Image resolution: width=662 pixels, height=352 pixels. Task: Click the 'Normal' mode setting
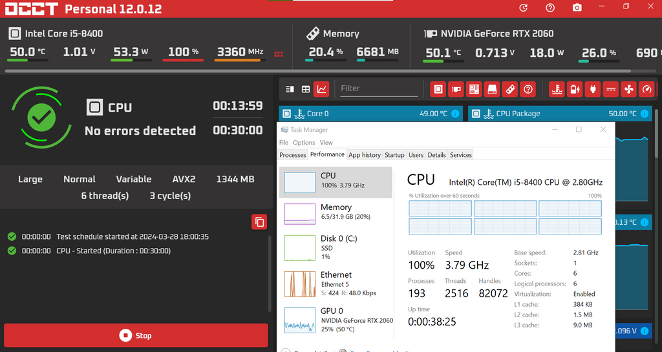[x=80, y=179]
